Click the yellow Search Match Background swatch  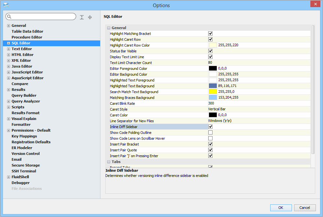point(213,92)
